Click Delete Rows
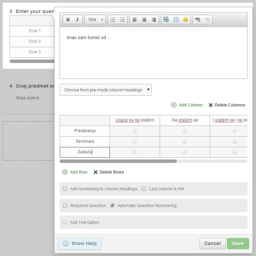Image resolution: width=256 pixels, height=256 pixels. click(109, 172)
